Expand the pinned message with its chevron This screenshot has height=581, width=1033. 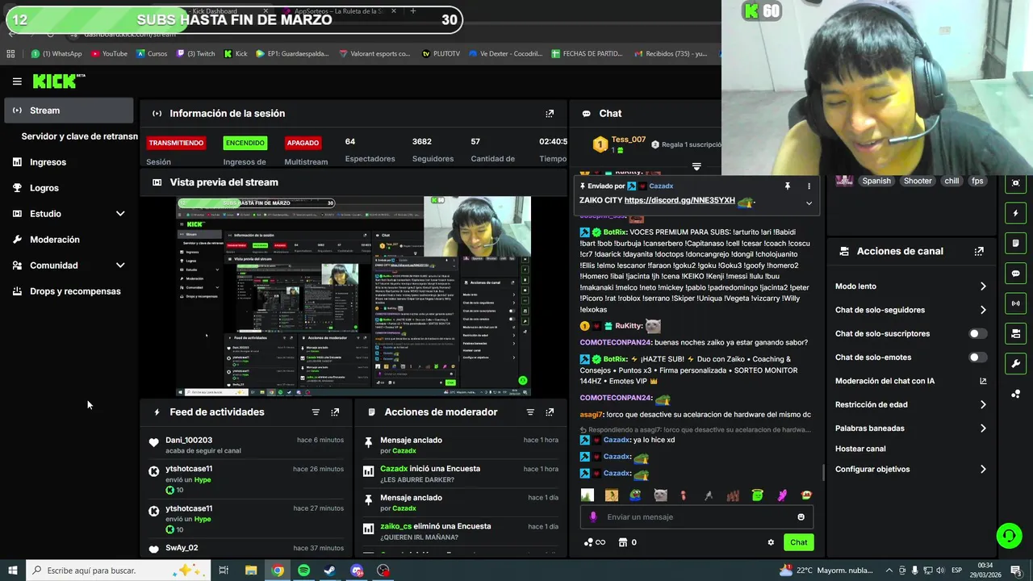click(809, 203)
